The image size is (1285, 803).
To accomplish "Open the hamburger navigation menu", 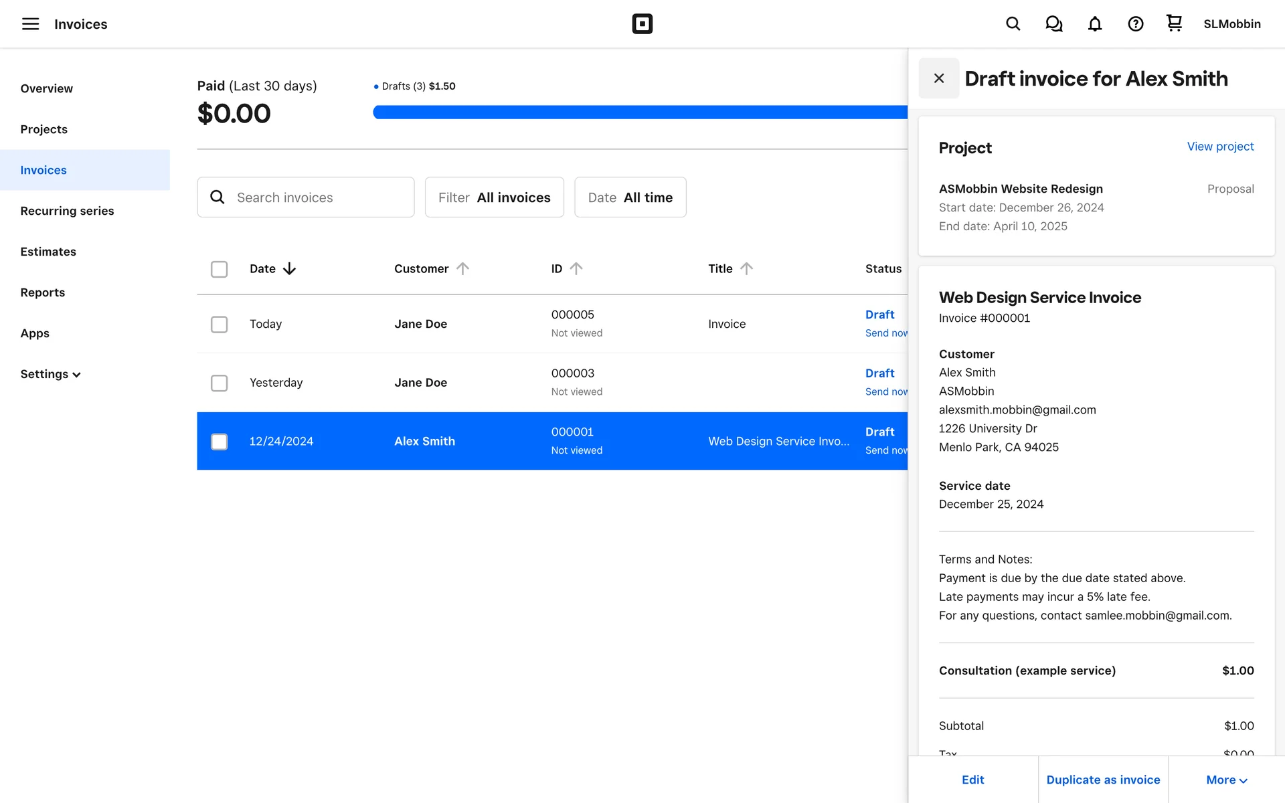I will click(30, 24).
